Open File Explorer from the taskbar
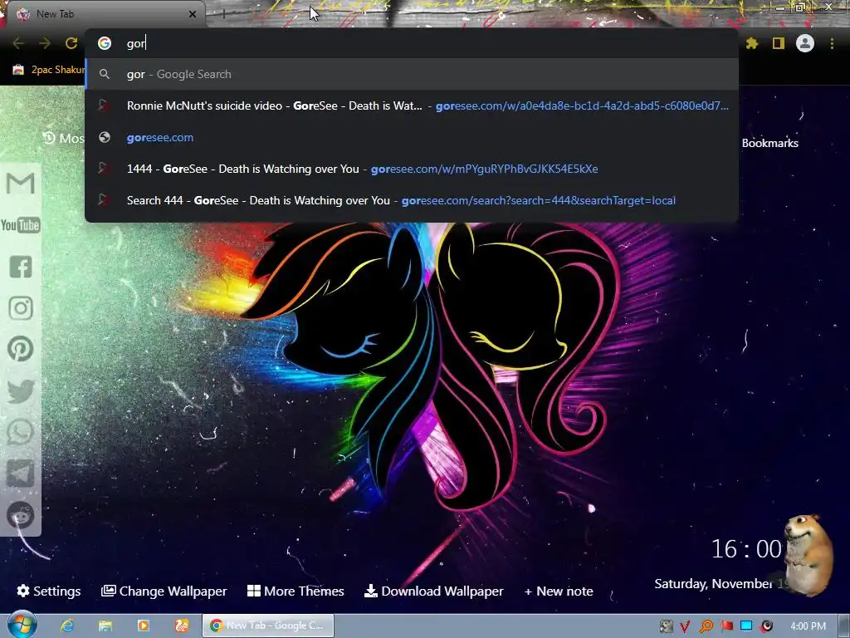Image resolution: width=850 pixels, height=638 pixels. click(105, 626)
